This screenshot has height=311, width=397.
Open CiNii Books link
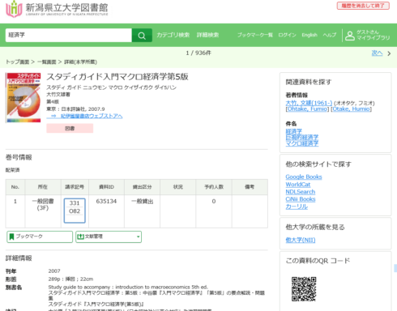[301, 199]
